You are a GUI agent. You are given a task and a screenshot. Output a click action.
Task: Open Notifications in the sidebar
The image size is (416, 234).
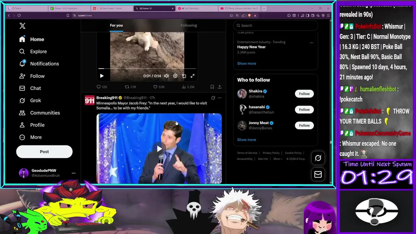39,64
